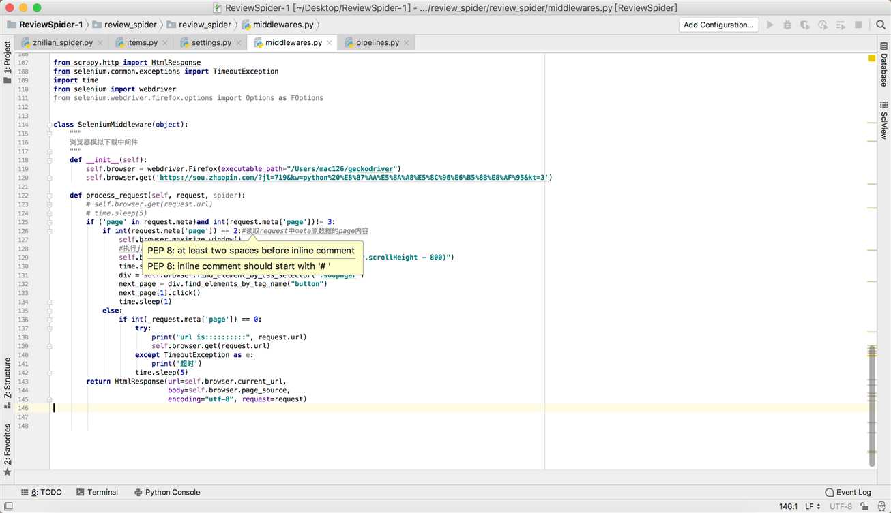Click the 'should start with #' PEP 8 tooltip
The width and height of the screenshot is (891, 513).
(239, 266)
